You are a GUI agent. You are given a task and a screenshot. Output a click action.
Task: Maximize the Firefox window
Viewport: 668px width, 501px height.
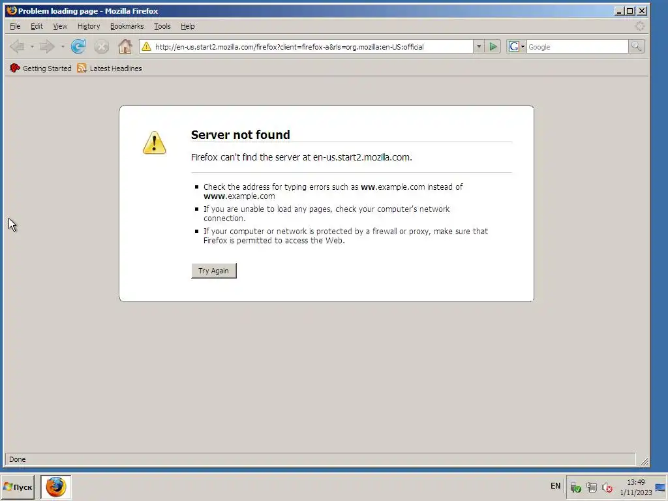[x=630, y=11]
